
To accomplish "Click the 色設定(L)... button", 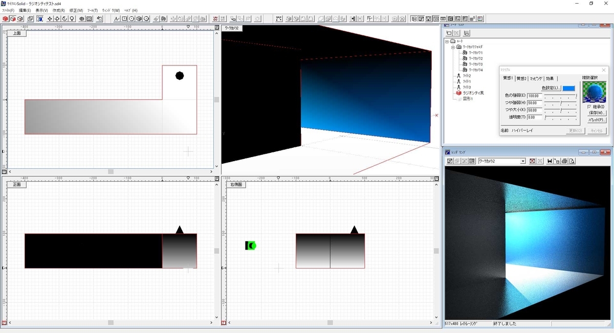I will [551, 88].
